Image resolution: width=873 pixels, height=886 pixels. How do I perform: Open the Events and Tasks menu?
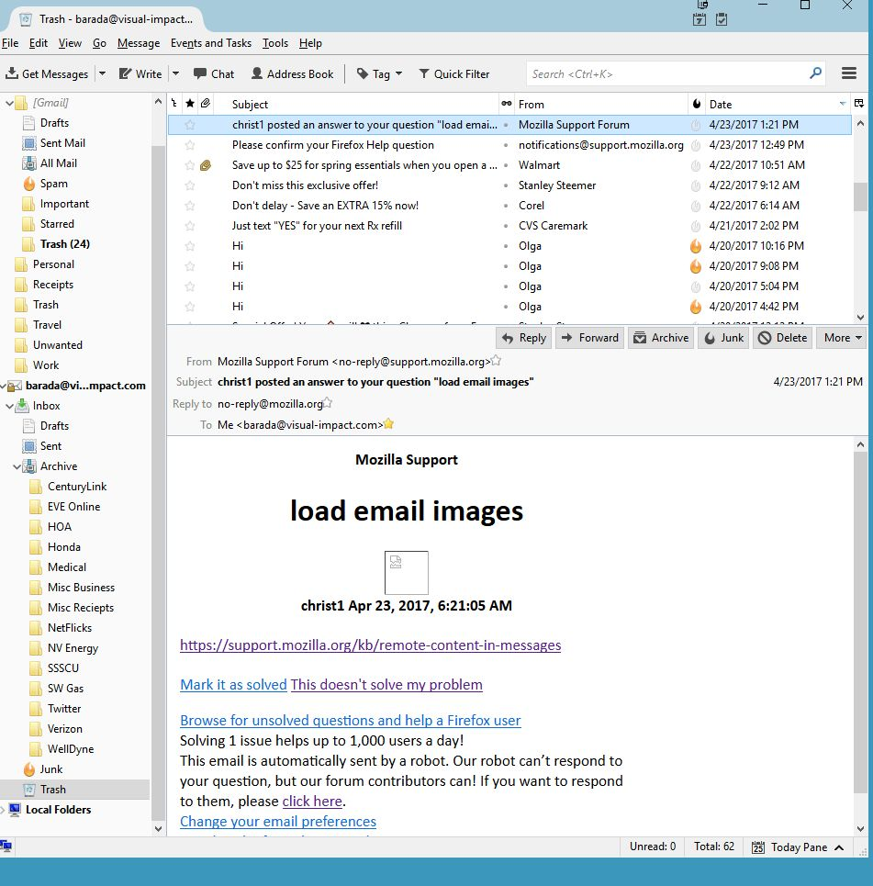coord(210,43)
